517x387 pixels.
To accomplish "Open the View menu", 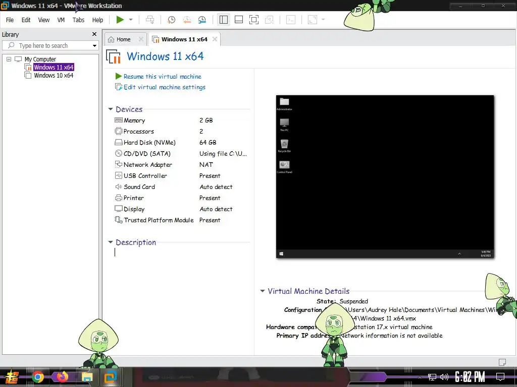I will [44, 20].
